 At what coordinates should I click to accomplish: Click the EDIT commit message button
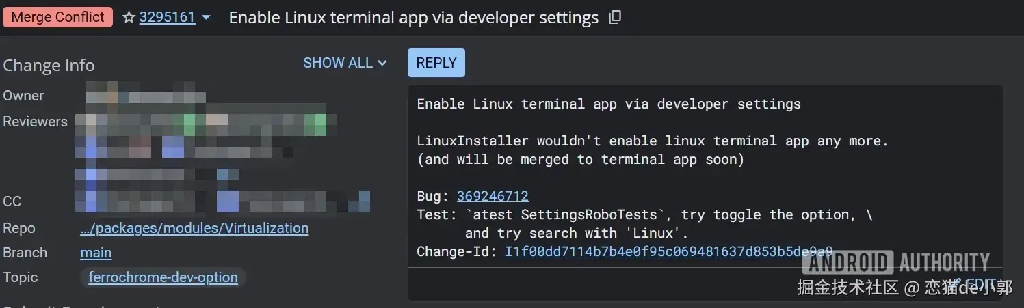pyautogui.click(x=980, y=283)
